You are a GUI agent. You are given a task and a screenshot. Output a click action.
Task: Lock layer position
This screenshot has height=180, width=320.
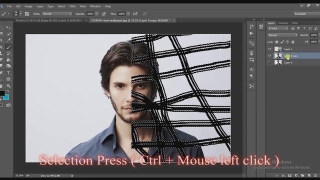coord(287,42)
